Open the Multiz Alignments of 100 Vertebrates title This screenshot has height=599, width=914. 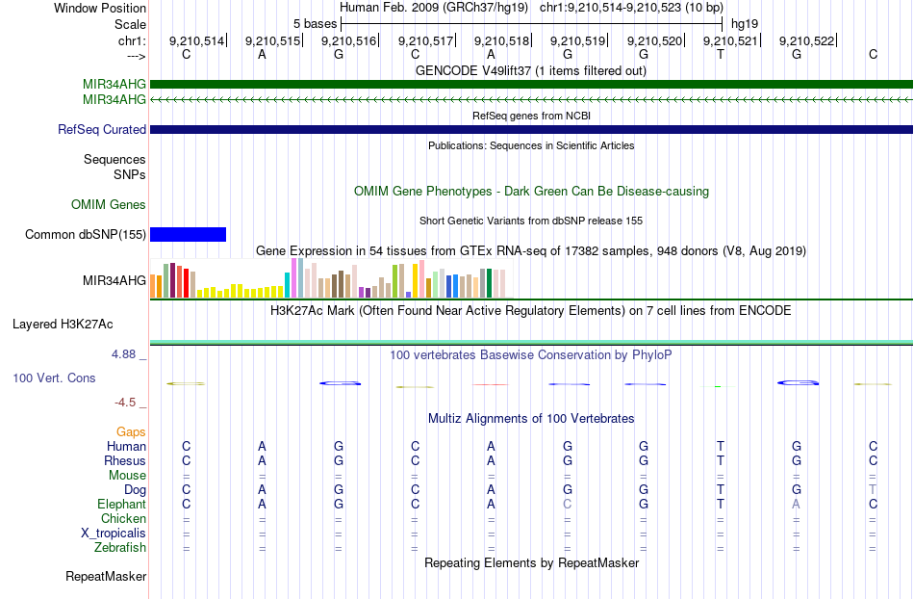[531, 418]
